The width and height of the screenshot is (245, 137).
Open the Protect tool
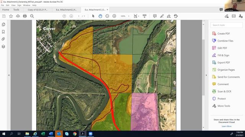coord(219,99)
